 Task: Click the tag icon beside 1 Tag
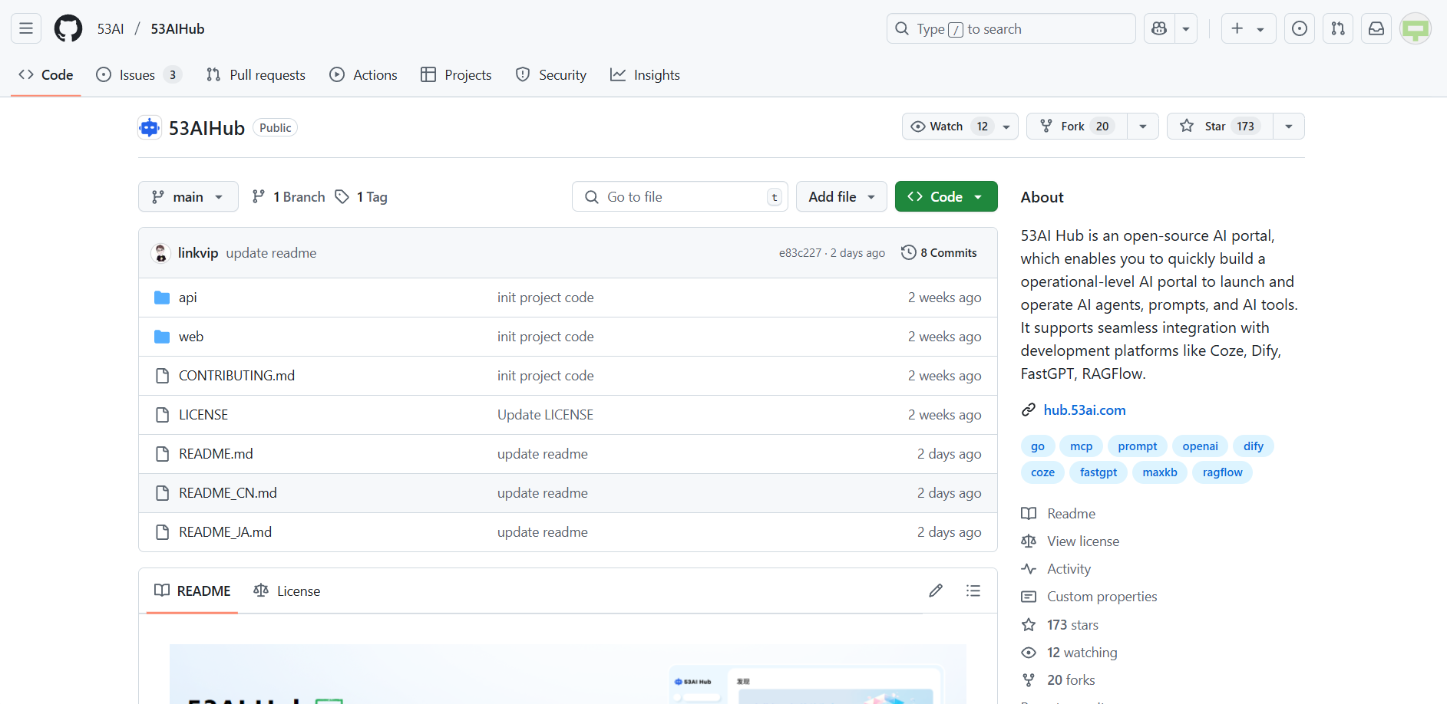342,197
